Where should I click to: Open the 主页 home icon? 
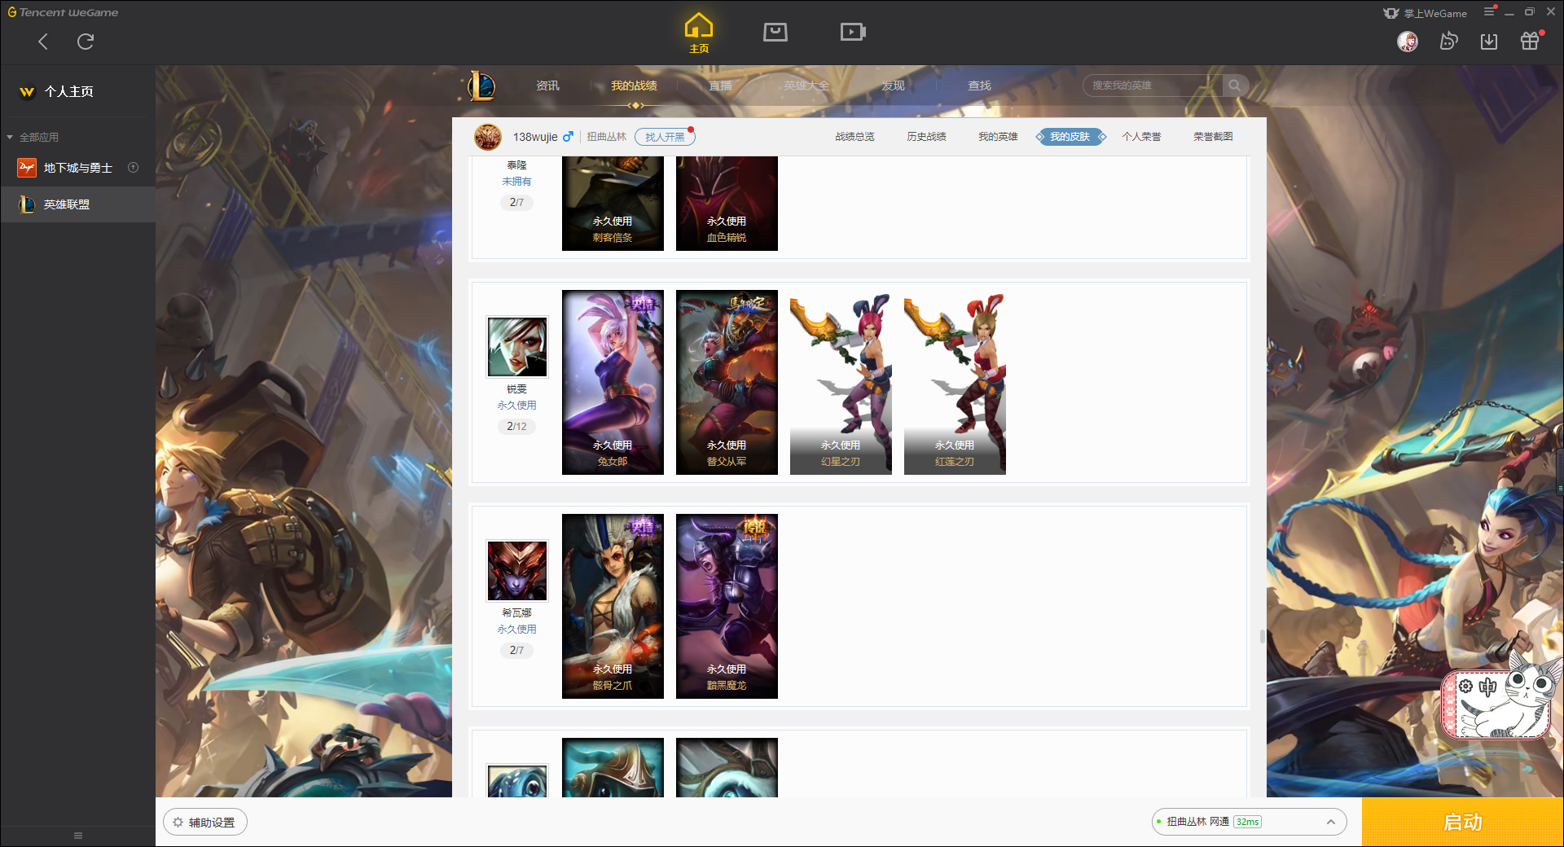click(699, 33)
